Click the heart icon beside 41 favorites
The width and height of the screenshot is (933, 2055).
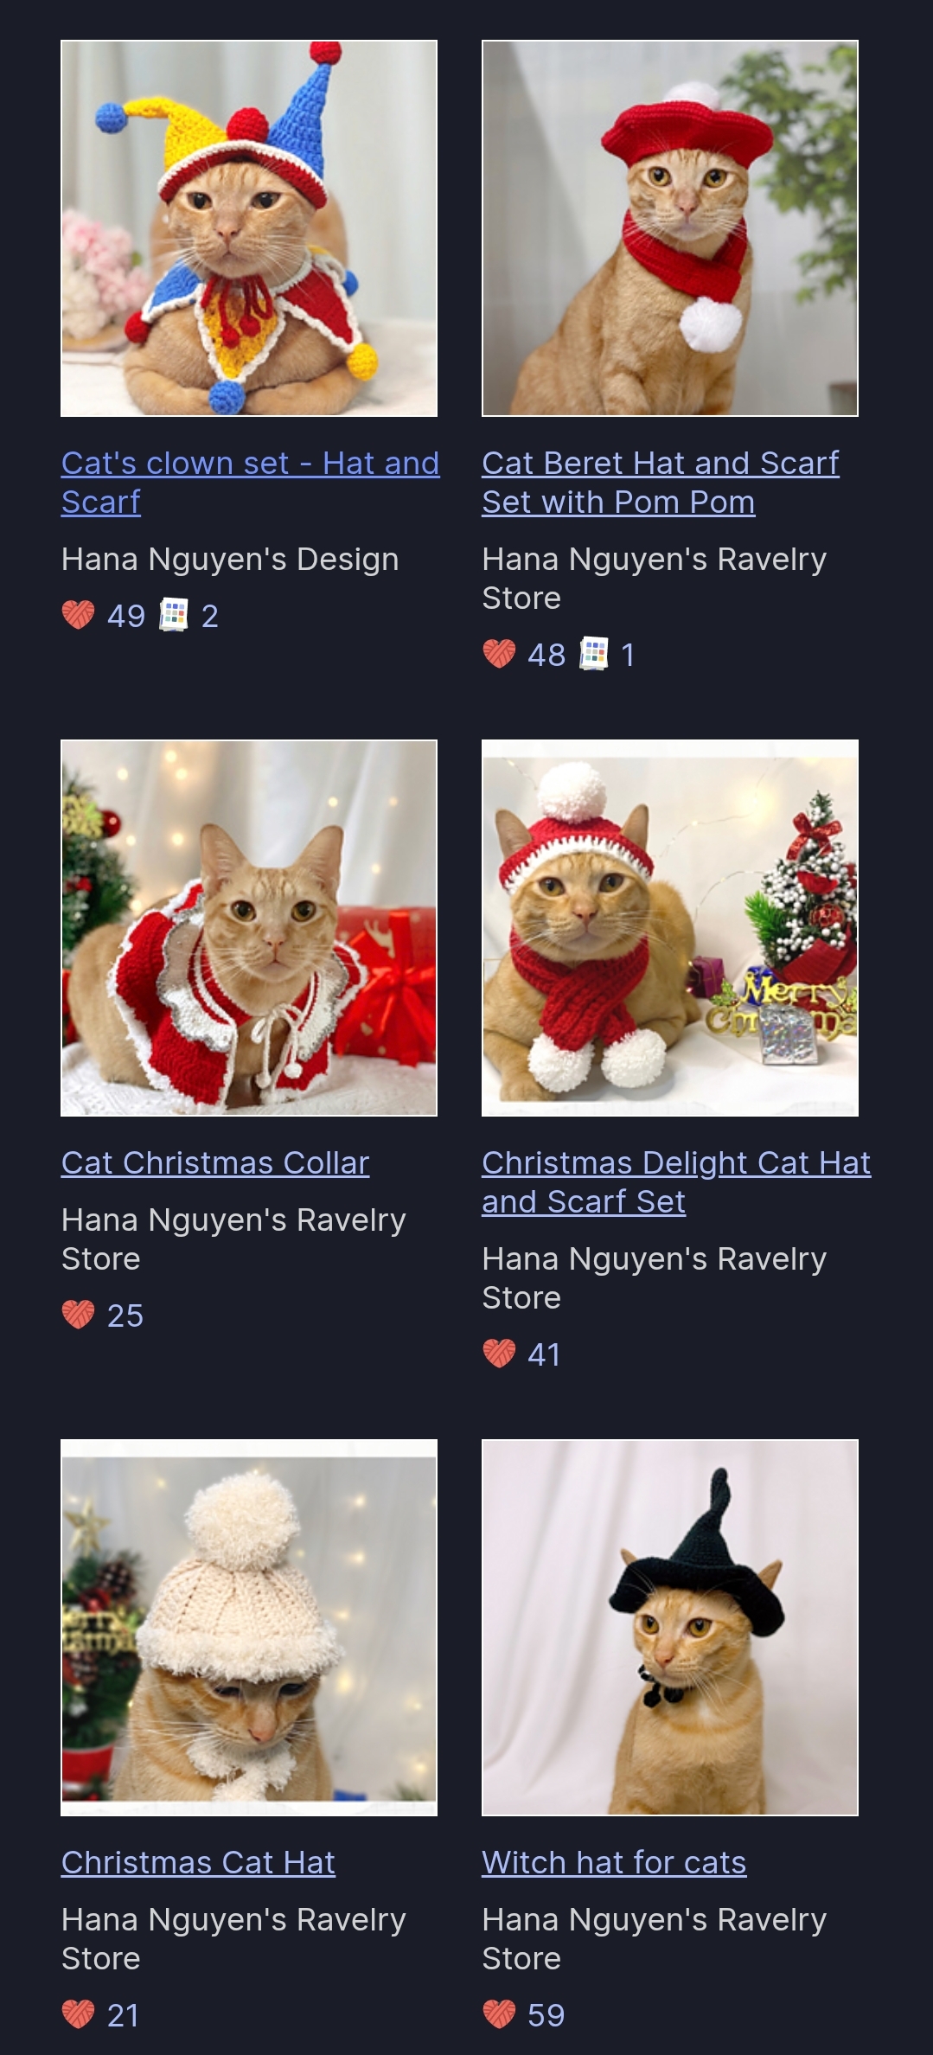[499, 1354]
